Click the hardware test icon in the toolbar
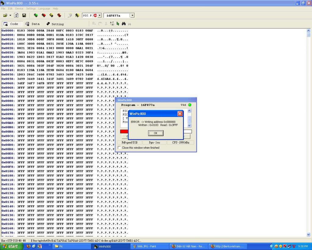 click(x=70, y=15)
